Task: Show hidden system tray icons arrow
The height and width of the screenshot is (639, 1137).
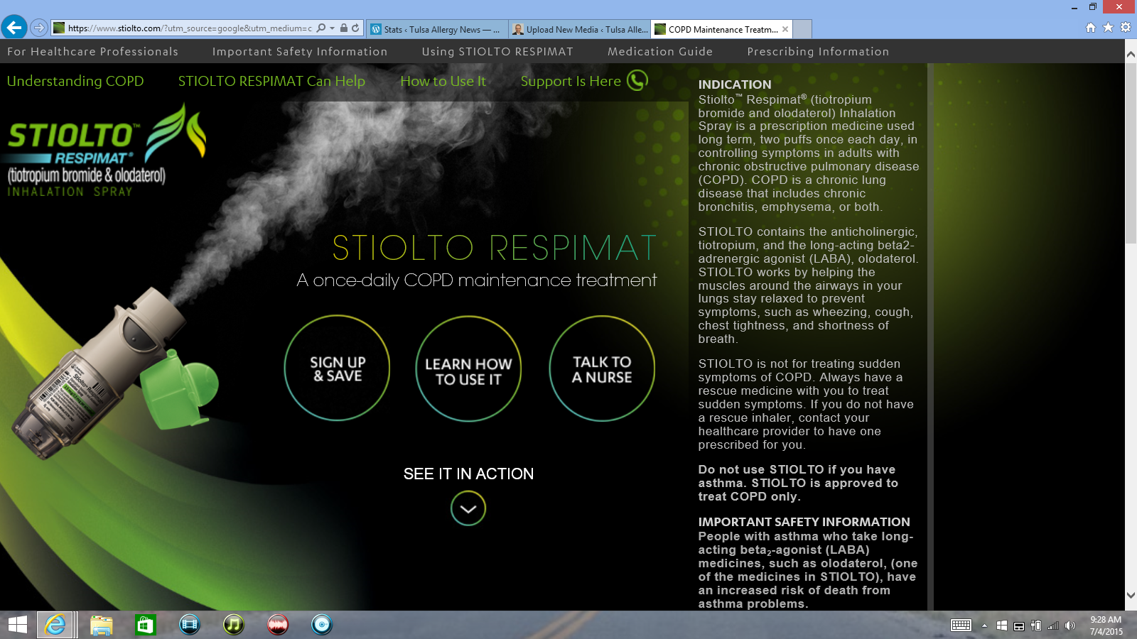Action: (984, 626)
